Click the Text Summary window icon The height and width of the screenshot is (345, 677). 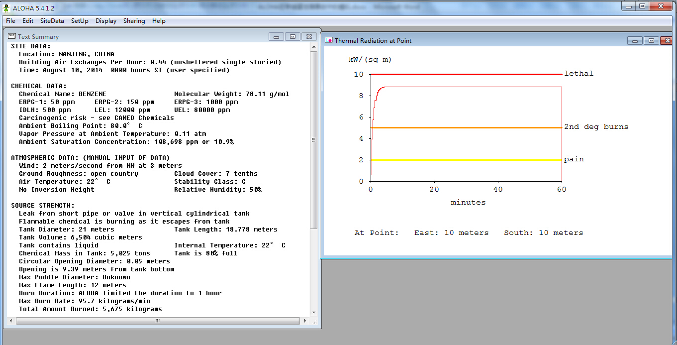click(x=12, y=36)
